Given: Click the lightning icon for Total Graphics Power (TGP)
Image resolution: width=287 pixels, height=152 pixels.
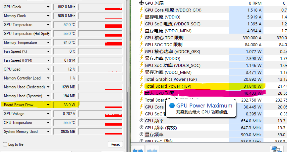Looking at the screenshot, I should [x=141, y=79].
